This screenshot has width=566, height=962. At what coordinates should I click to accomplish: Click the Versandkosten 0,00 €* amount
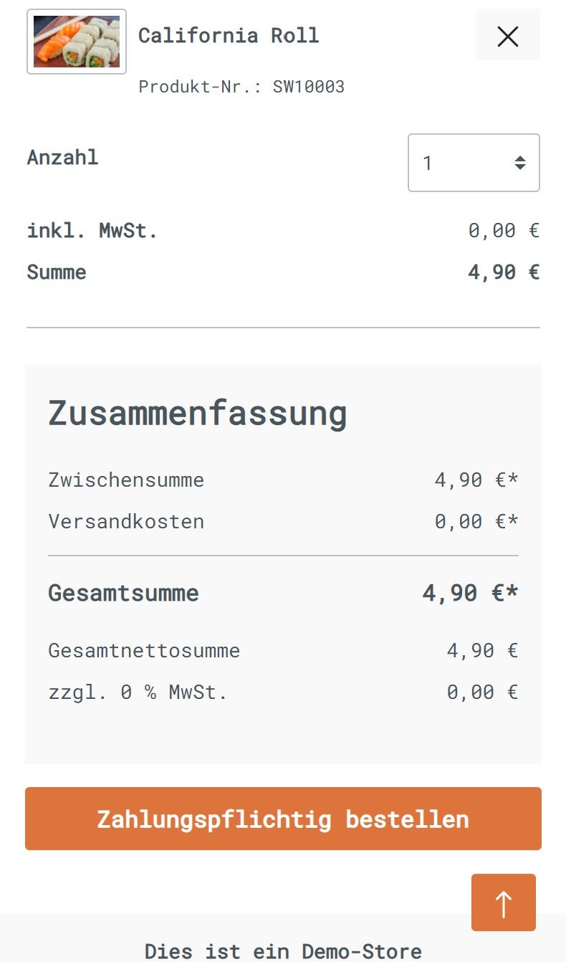[x=476, y=521]
